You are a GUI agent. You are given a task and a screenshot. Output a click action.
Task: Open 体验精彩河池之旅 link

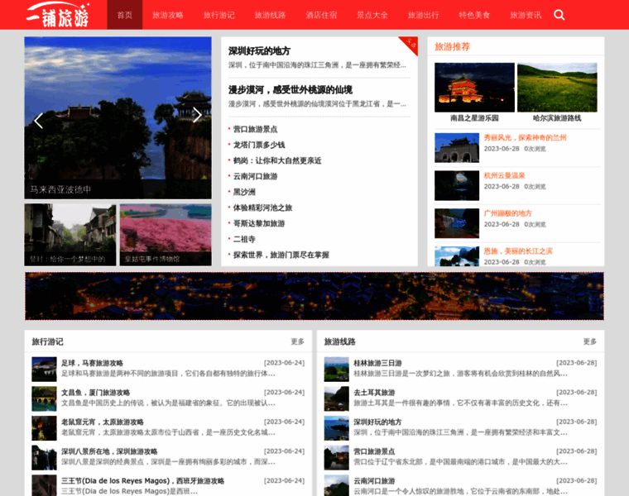click(262, 207)
